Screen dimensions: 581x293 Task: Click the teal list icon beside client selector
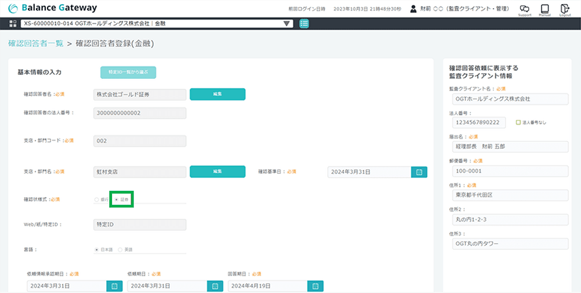click(304, 24)
